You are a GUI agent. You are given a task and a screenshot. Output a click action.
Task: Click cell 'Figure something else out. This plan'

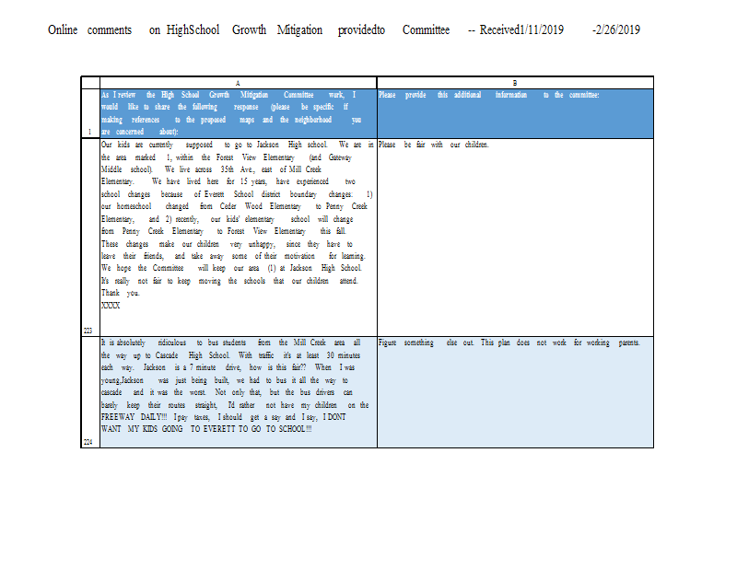pyautogui.click(x=515, y=392)
